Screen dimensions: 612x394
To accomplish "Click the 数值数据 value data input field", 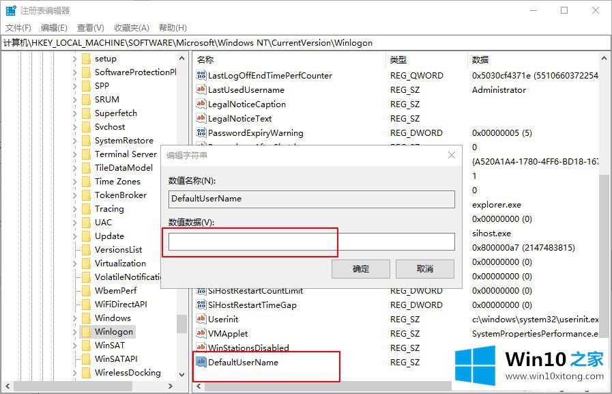I will 312,242.
